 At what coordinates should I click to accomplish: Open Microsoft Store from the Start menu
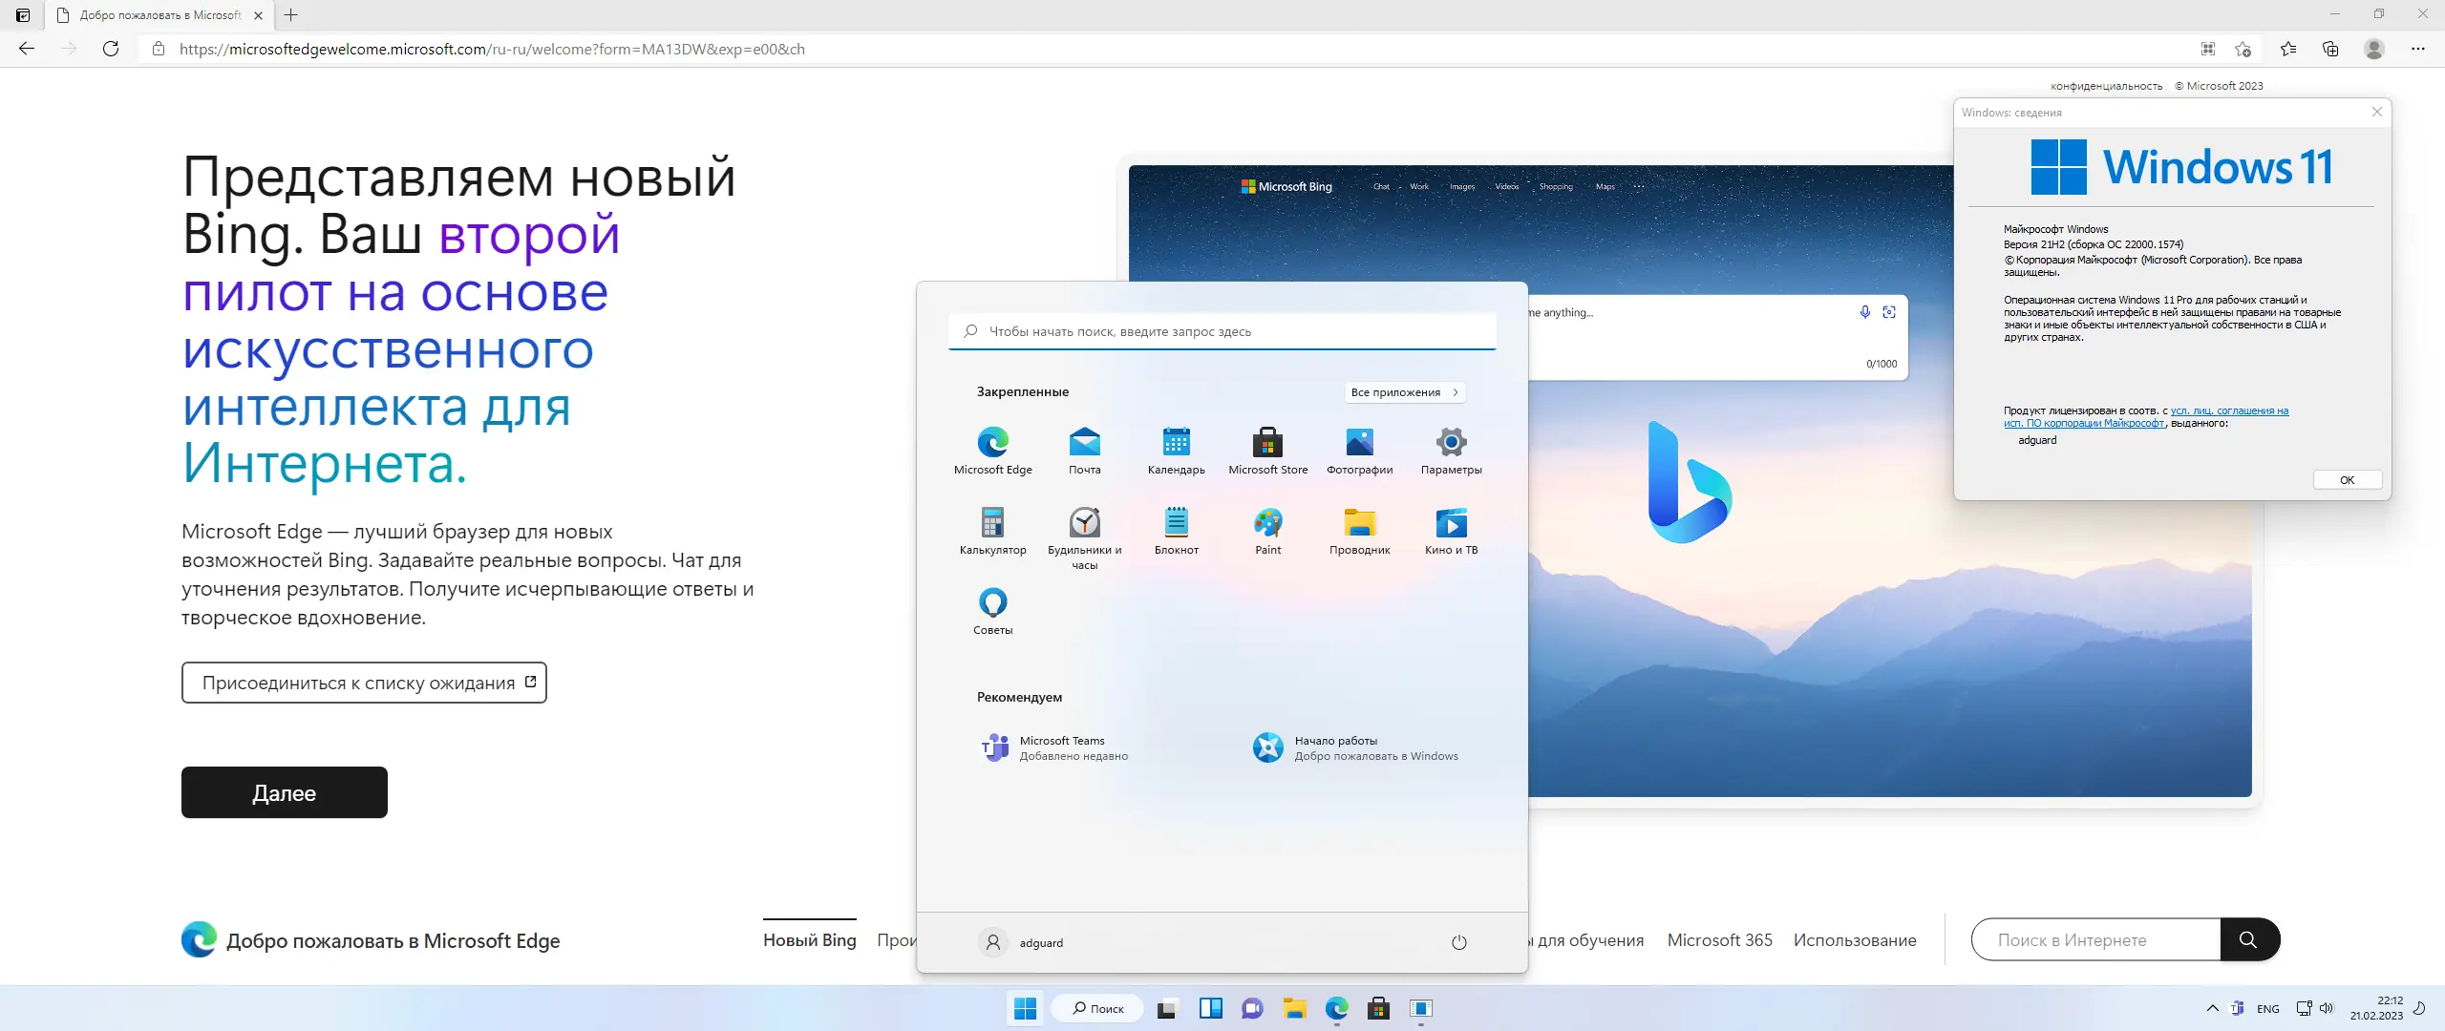pyautogui.click(x=1267, y=442)
